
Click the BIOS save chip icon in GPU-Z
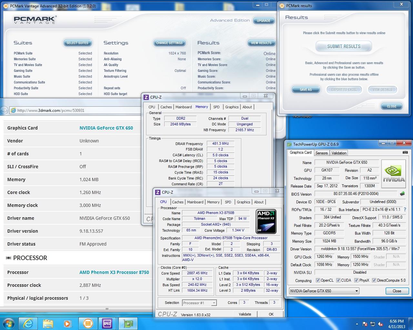(402, 194)
